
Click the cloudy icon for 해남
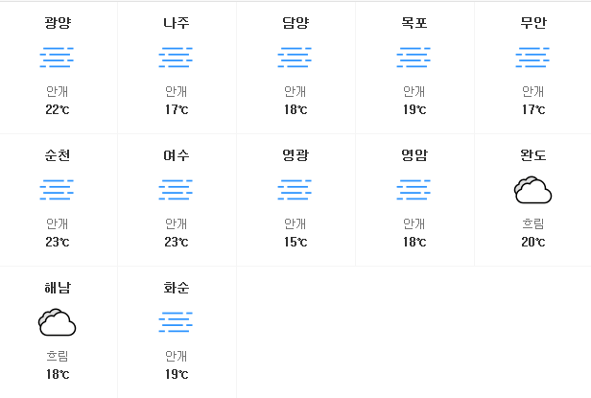[x=57, y=322]
